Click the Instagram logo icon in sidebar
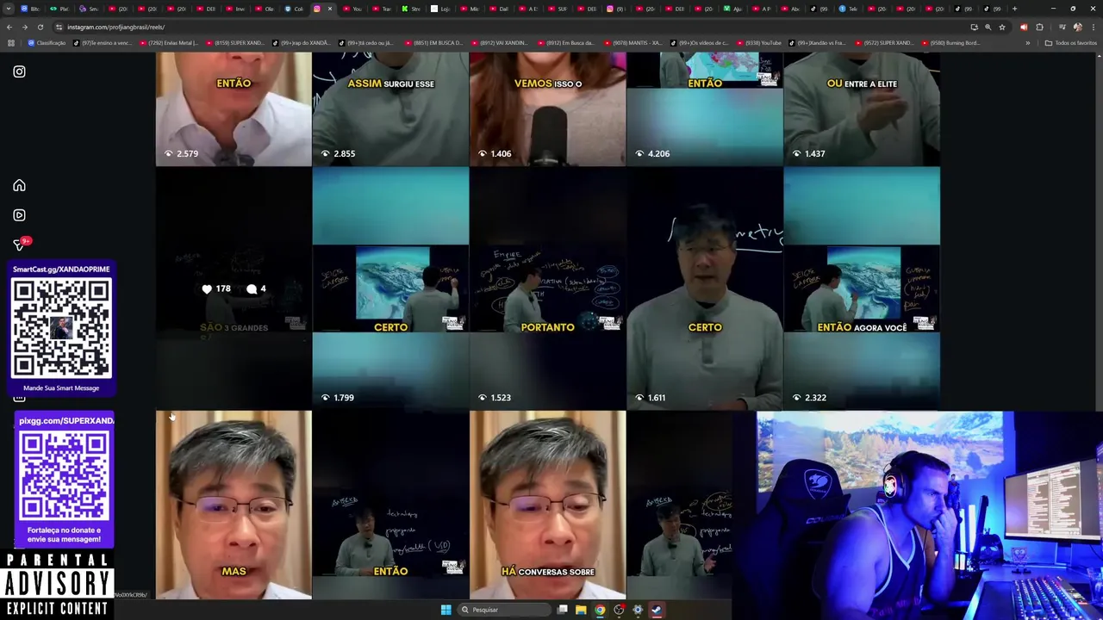1103x620 pixels. pyautogui.click(x=19, y=71)
